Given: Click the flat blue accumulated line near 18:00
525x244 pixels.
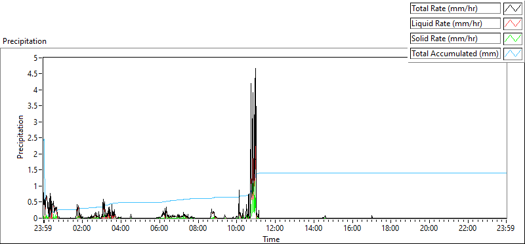Looking at the screenshot, I should 390,173.
